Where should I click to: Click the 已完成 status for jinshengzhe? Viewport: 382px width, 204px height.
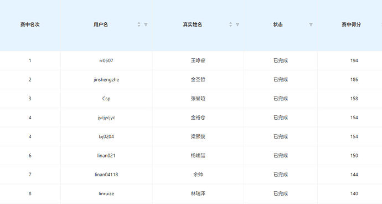pyautogui.click(x=281, y=80)
